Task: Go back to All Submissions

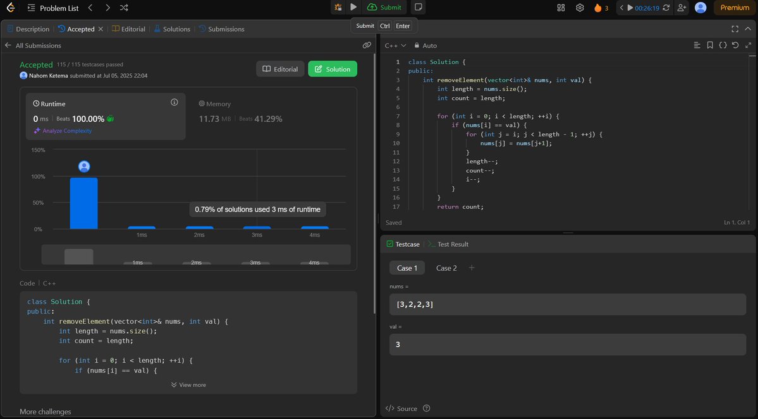Action: pos(33,45)
